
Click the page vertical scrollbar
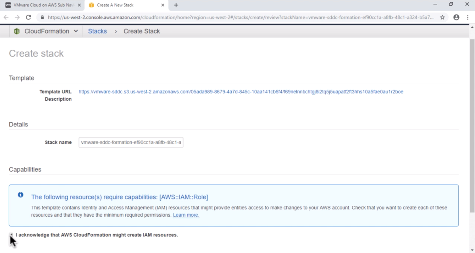(472, 126)
